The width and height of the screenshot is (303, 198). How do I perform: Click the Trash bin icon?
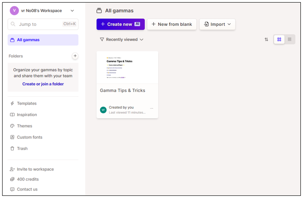(12, 148)
